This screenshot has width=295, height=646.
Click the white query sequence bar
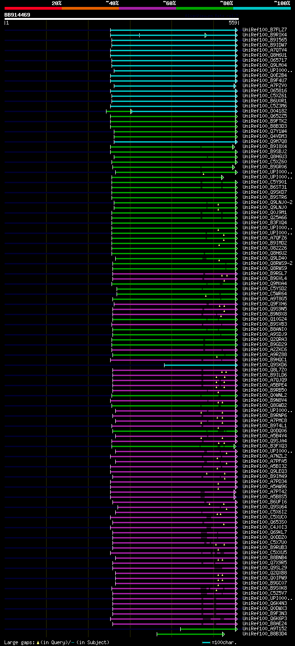122,19
